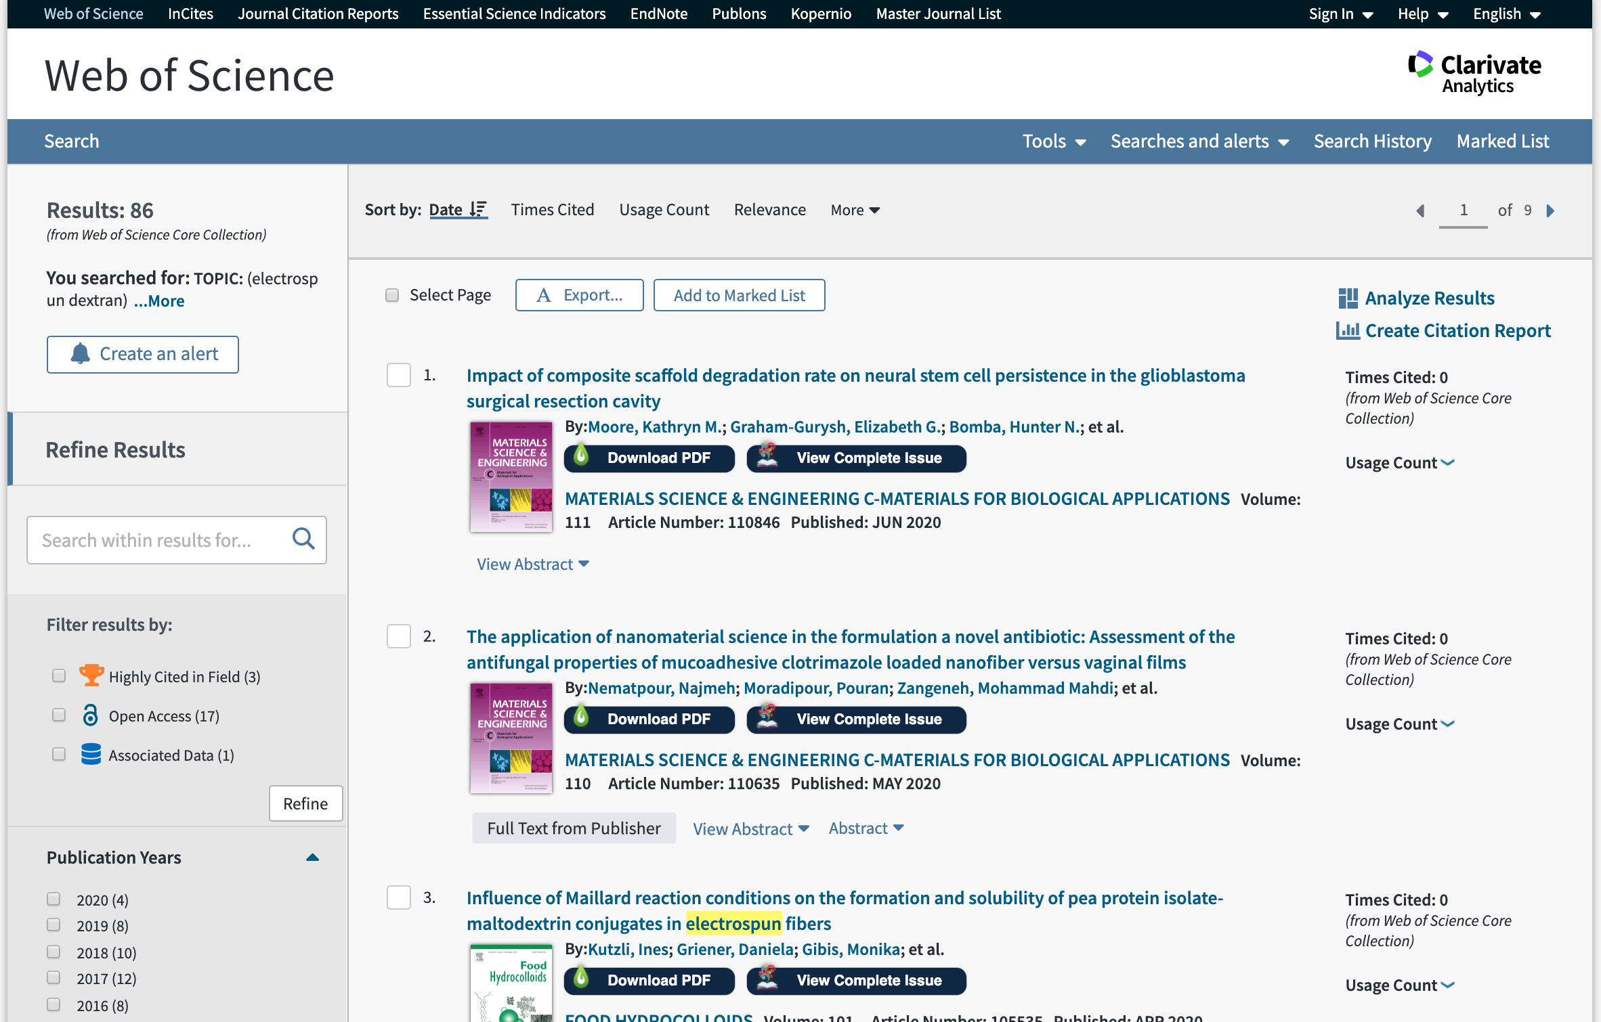Click the Highly Cited trophy icon

(x=91, y=675)
